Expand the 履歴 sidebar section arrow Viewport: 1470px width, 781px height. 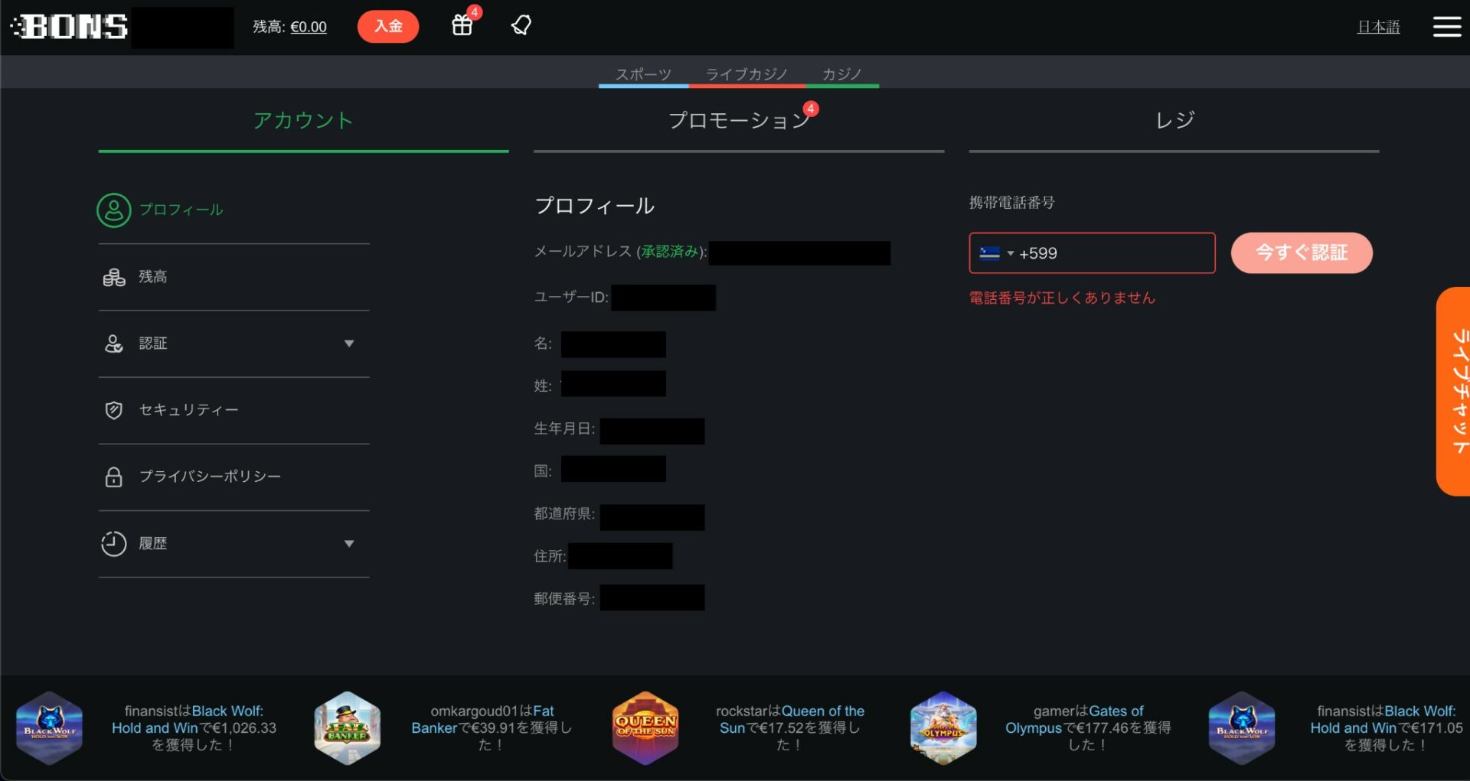tap(349, 544)
